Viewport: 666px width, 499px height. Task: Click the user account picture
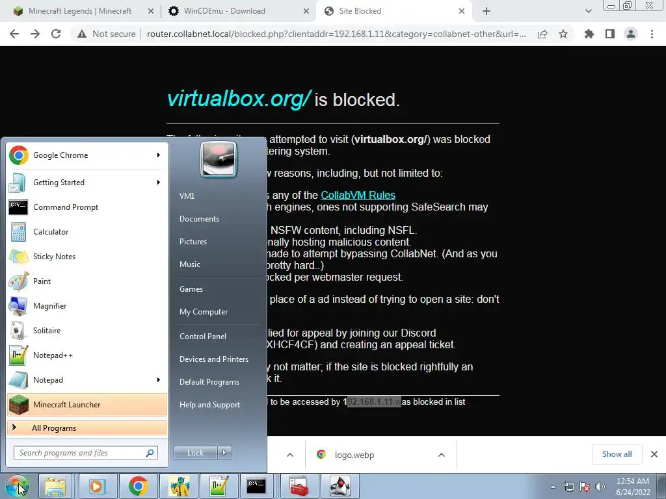point(219,159)
